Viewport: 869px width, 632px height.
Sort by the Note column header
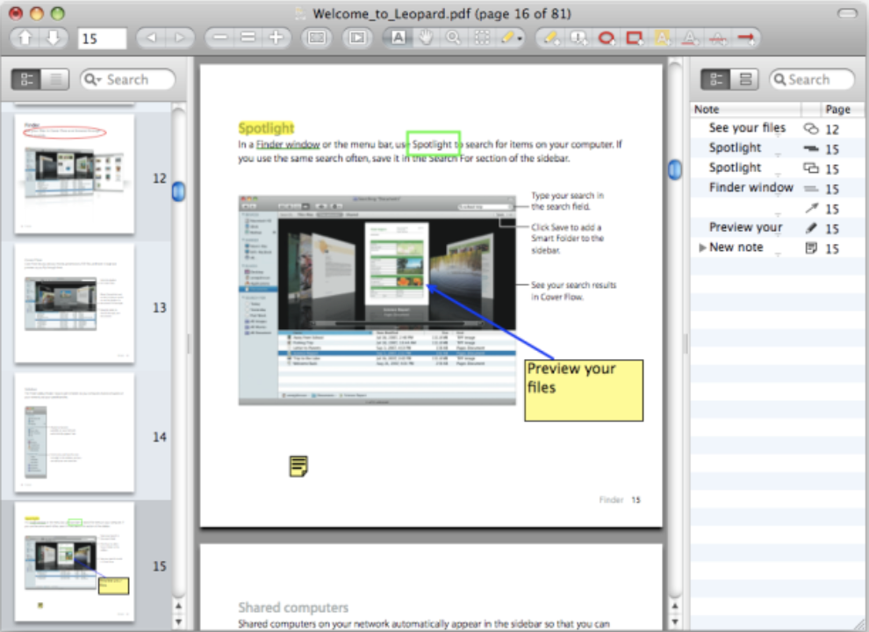tap(746, 110)
